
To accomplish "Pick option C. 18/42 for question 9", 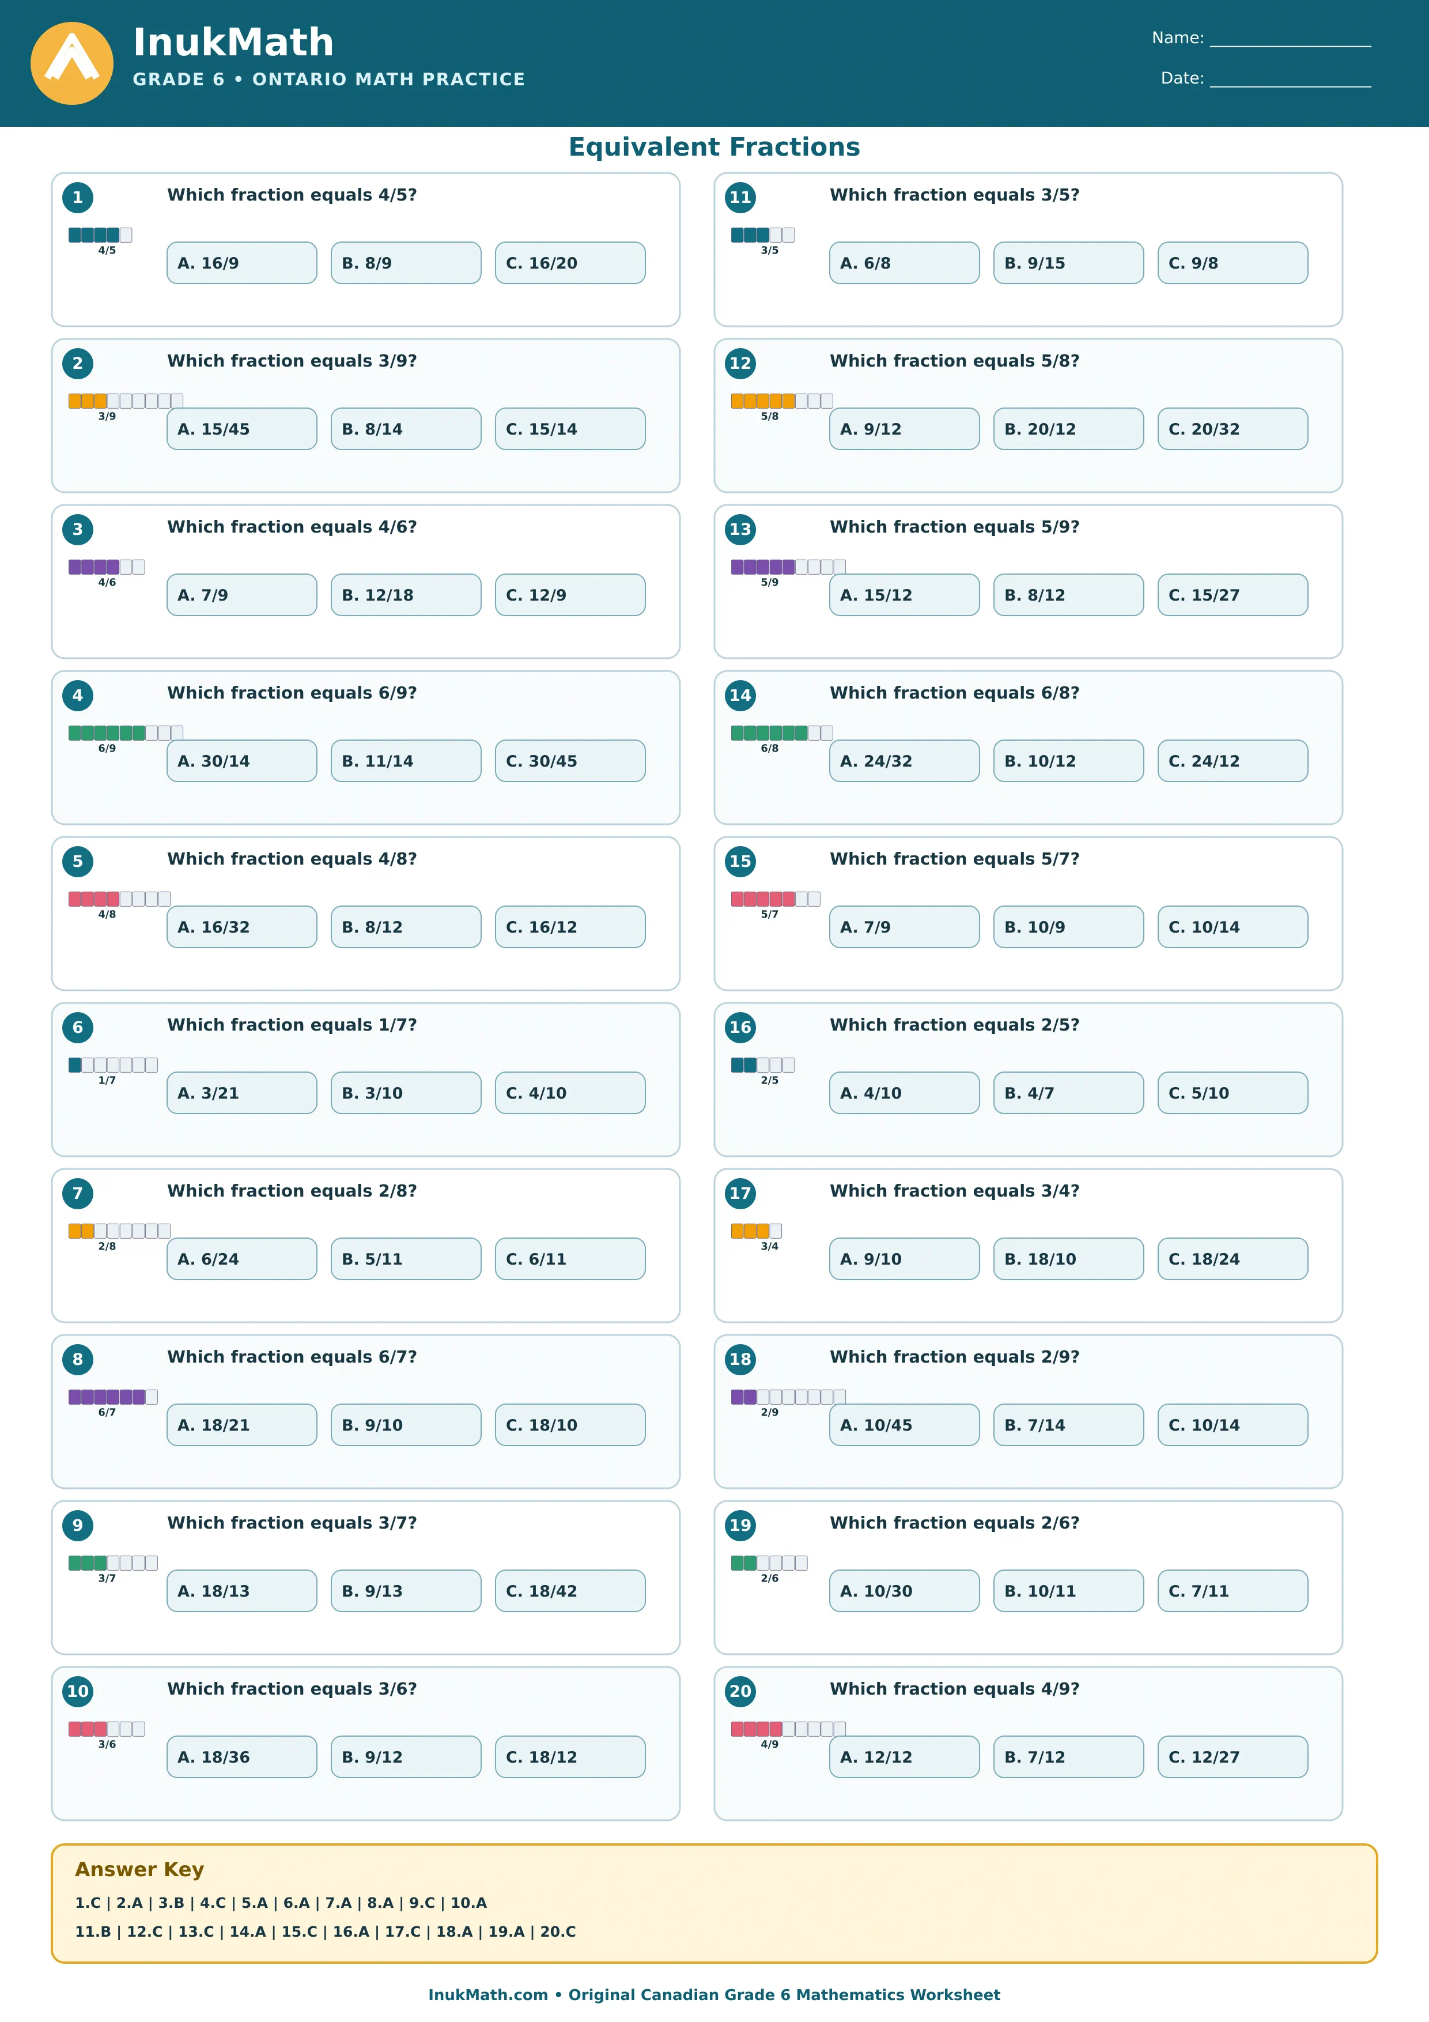I will point(570,1591).
